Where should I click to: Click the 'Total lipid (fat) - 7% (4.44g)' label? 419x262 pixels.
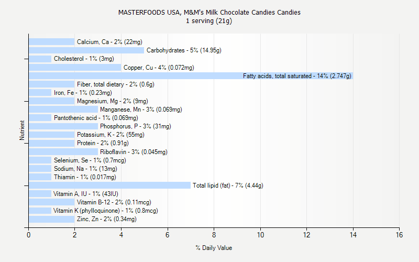pos(228,185)
